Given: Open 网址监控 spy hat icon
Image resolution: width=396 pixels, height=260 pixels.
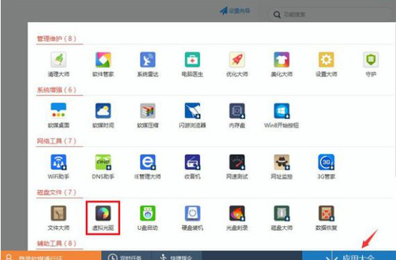Looking at the screenshot, I should click(282, 162).
